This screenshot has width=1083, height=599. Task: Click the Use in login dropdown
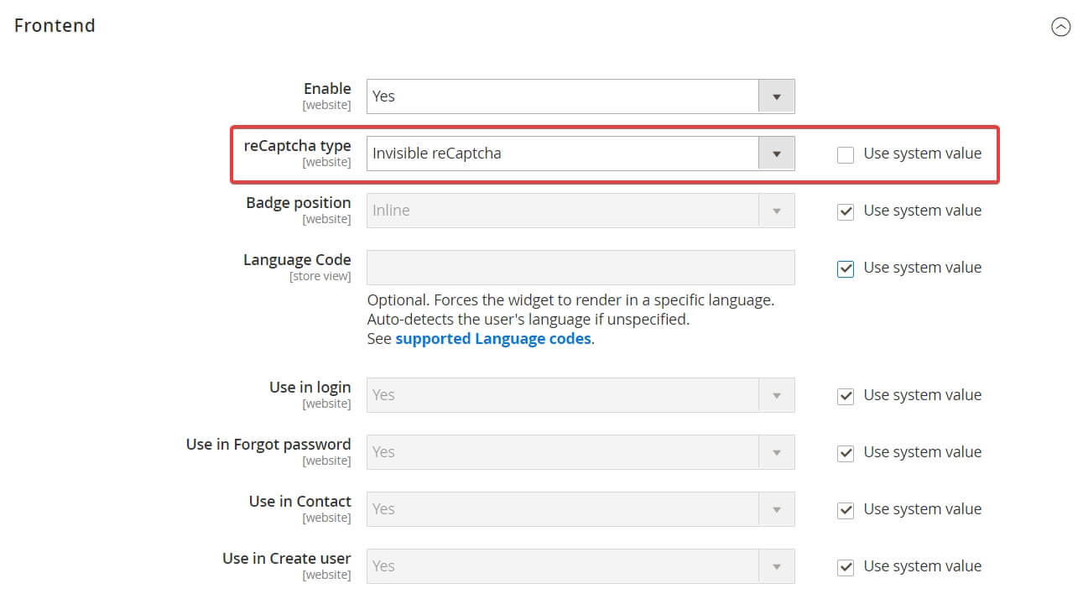(580, 395)
